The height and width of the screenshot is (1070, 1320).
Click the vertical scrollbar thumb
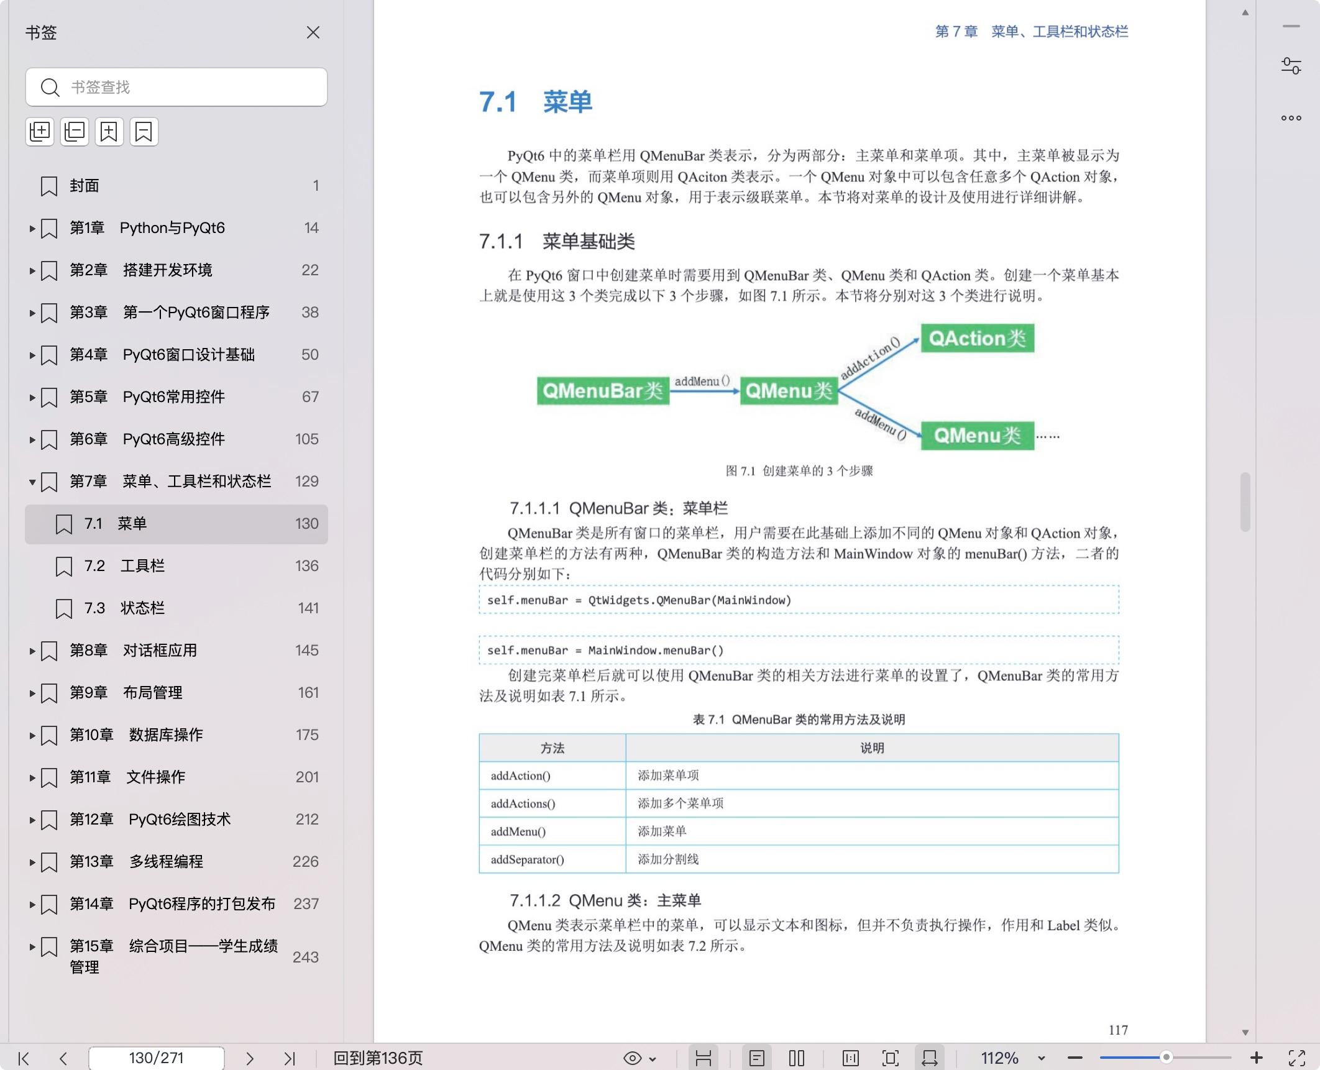coord(1245,502)
